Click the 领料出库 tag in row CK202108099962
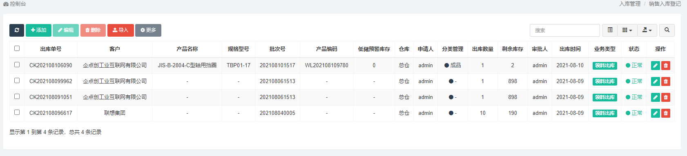The height and width of the screenshot is (156, 687). point(605,81)
